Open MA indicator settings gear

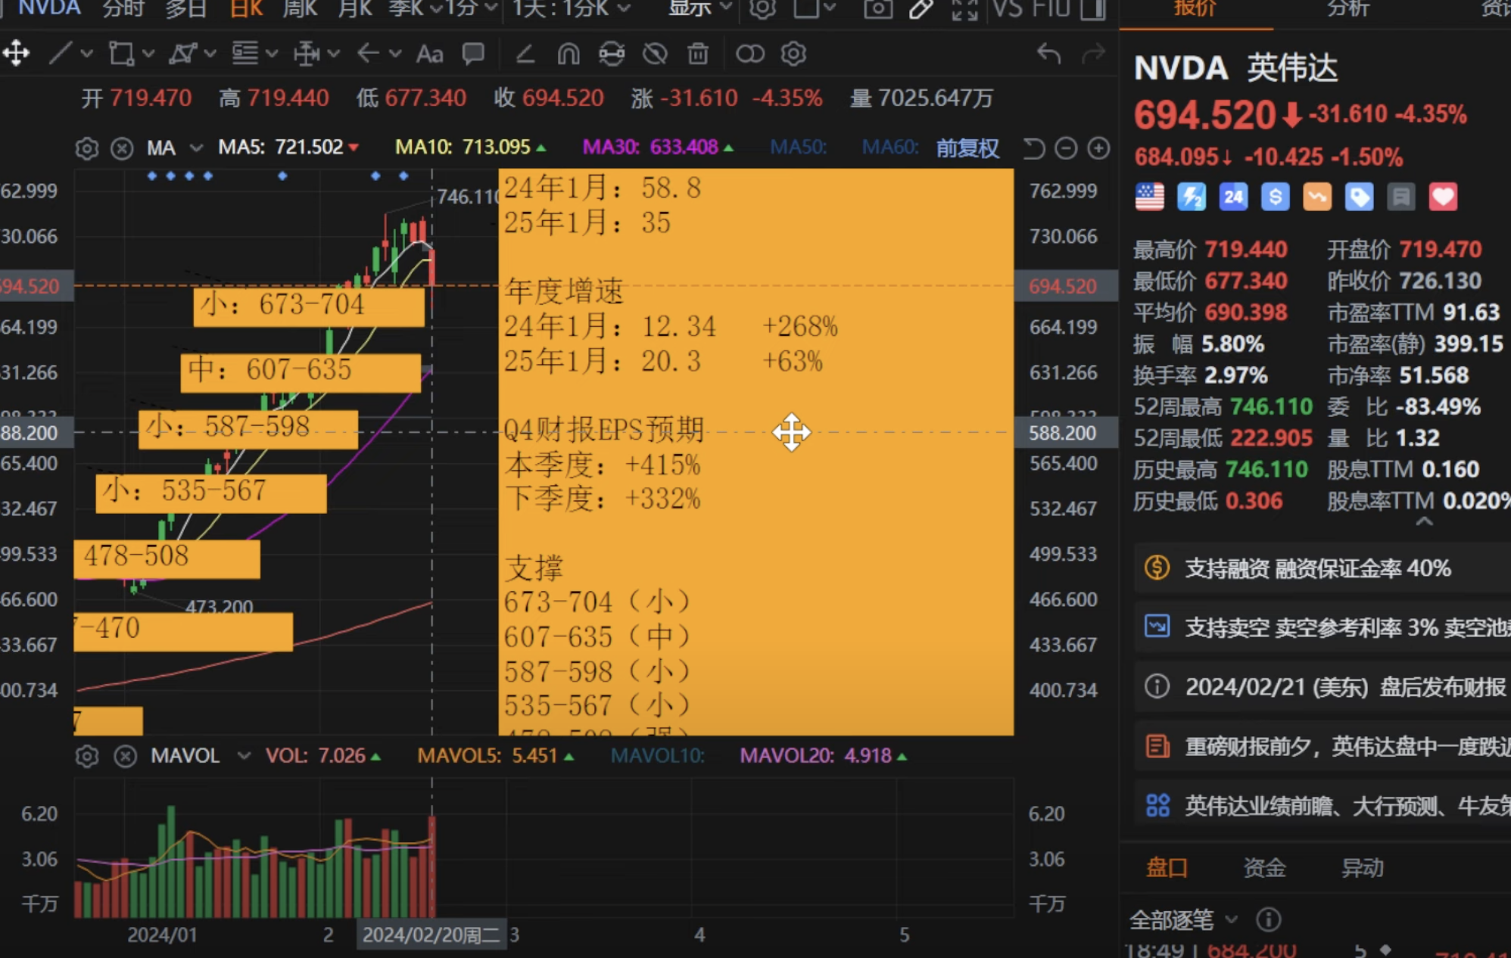pos(87,148)
